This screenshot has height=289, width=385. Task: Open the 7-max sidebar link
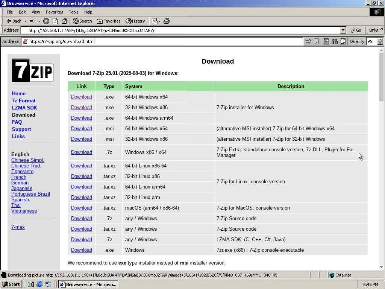[18, 227]
